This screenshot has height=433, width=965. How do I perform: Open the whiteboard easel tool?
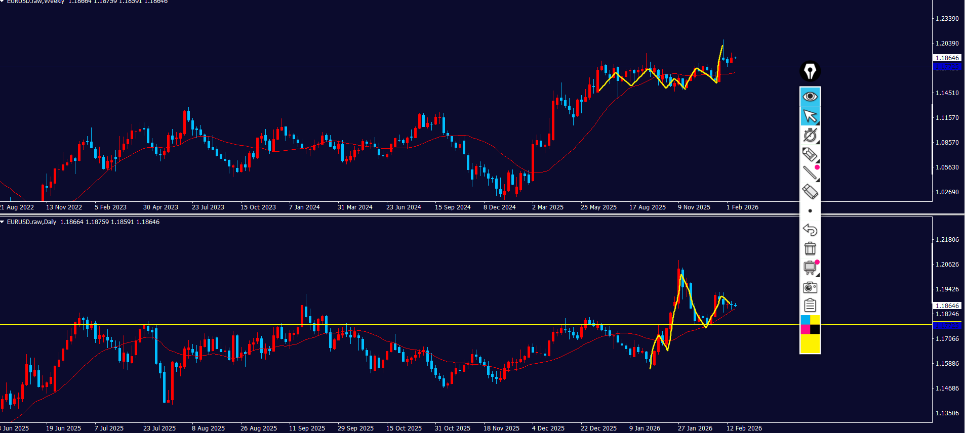810,268
